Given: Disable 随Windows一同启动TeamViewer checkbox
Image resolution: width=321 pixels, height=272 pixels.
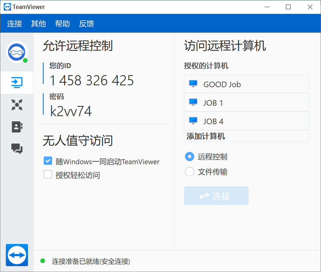Looking at the screenshot, I should (x=48, y=161).
